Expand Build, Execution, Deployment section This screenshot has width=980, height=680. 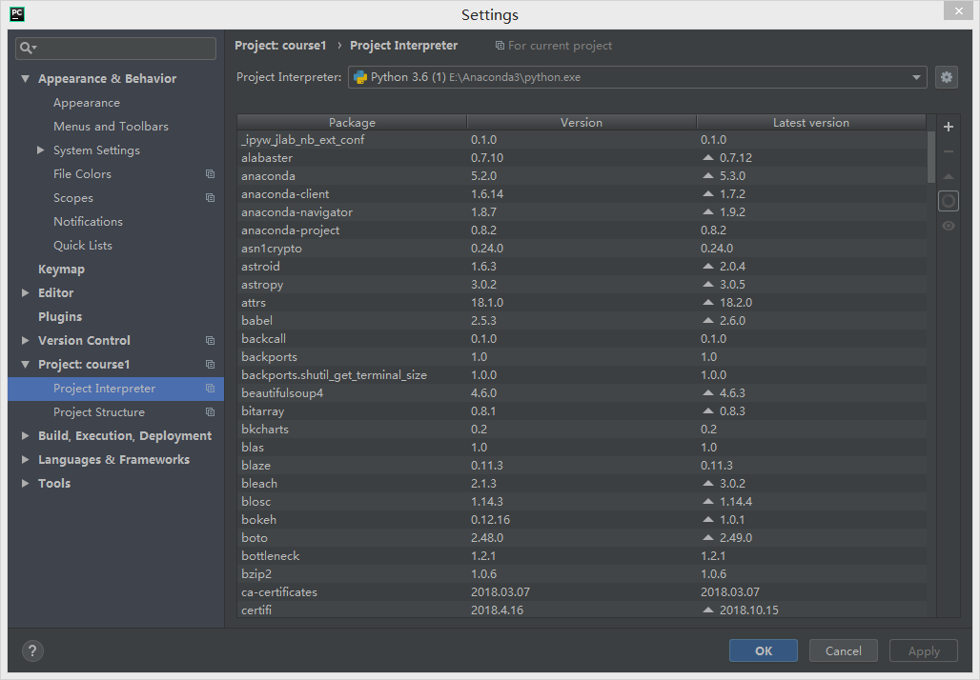(x=26, y=436)
